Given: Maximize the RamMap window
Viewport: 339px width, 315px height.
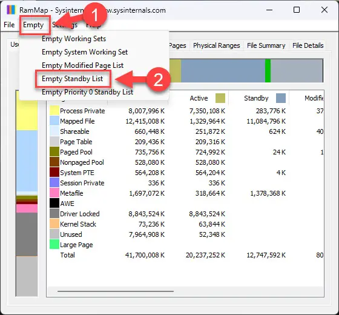Looking at the screenshot, I should (297, 10).
